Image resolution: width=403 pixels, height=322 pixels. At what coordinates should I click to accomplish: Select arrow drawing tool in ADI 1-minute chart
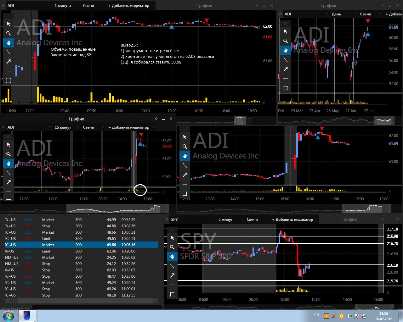9,62
